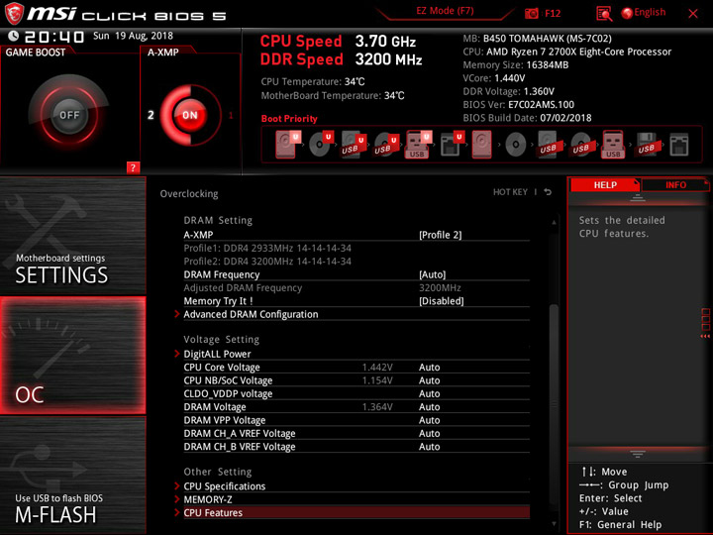
Task: Click the MSI dragon shield logo
Action: click(14, 13)
